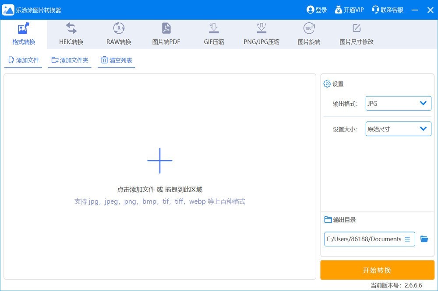Open the 开通VIP option
438x291 pixels.
(349, 10)
